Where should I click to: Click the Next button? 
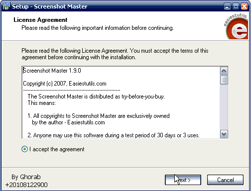click(183, 180)
